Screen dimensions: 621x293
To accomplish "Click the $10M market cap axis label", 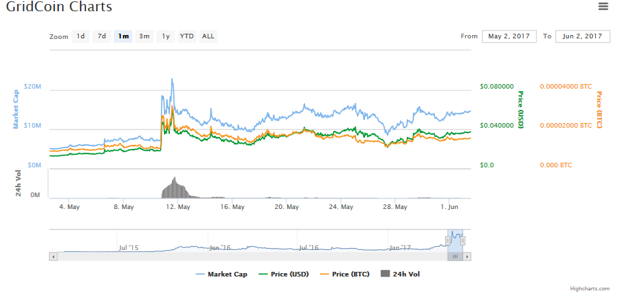I will pyautogui.click(x=32, y=126).
